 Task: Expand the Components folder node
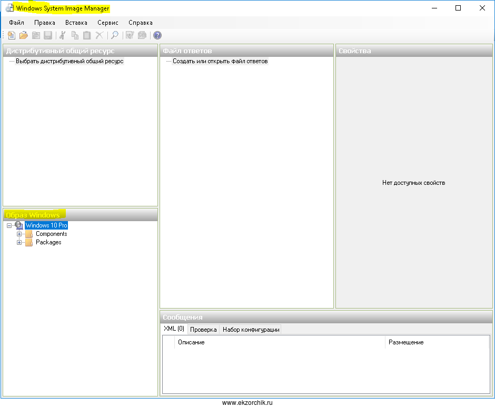pos(19,234)
